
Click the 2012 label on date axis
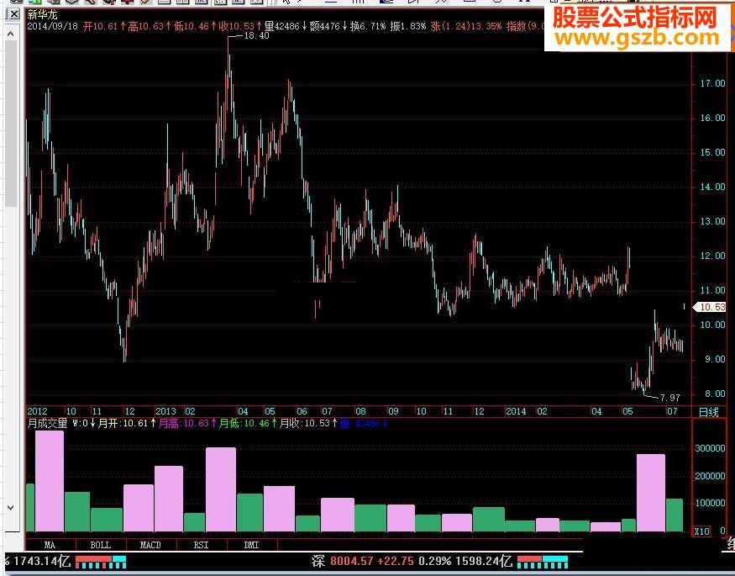point(38,411)
